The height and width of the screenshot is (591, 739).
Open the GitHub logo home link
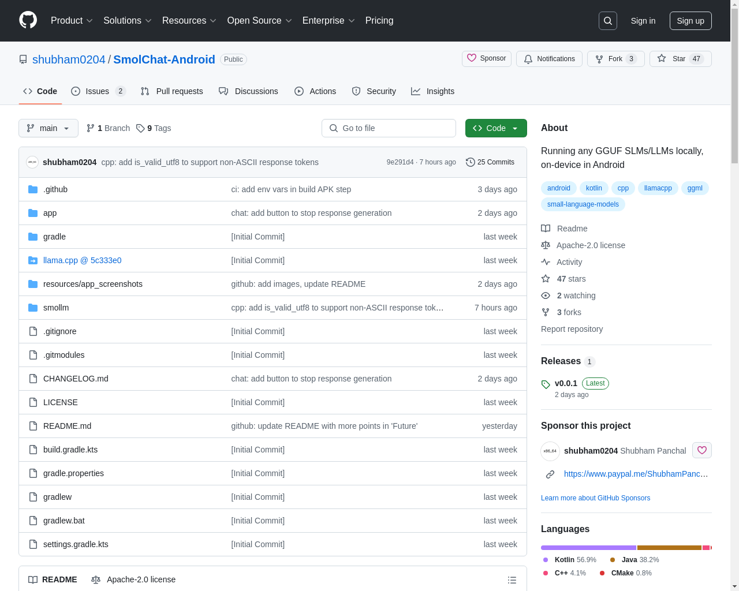coord(28,20)
